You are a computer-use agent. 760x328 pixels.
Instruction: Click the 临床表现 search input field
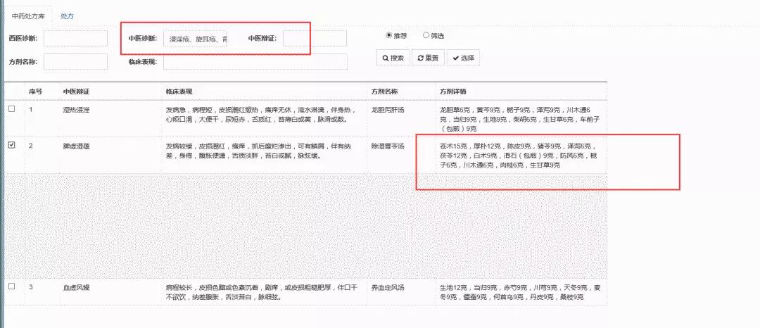coord(255,62)
